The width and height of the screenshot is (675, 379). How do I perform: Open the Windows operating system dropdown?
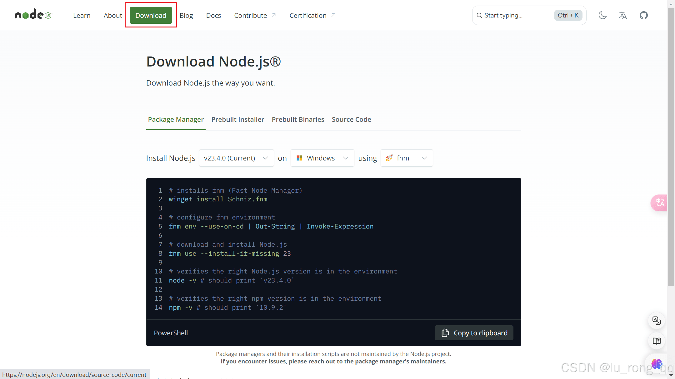pyautogui.click(x=322, y=158)
